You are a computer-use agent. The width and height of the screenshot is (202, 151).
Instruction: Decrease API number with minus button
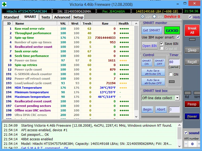(186, 144)
